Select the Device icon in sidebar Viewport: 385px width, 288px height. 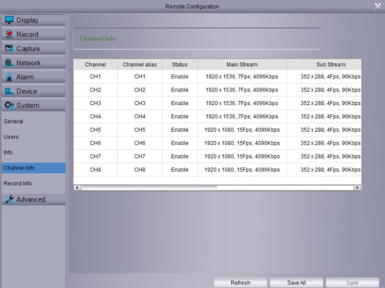(x=9, y=91)
